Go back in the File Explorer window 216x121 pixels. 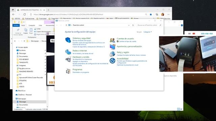coord(15,41)
